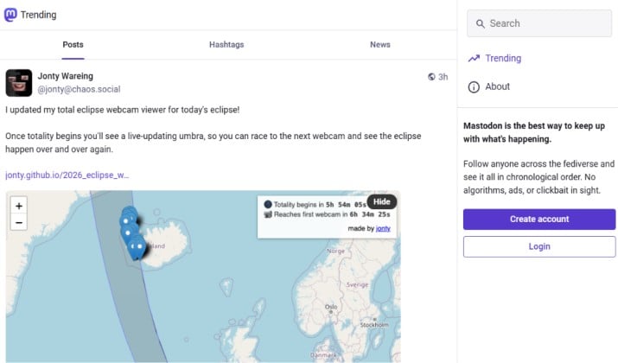
Task: Select the Posts tab
Action: click(73, 45)
